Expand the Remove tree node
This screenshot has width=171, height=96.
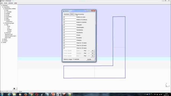[x=5, y=33]
